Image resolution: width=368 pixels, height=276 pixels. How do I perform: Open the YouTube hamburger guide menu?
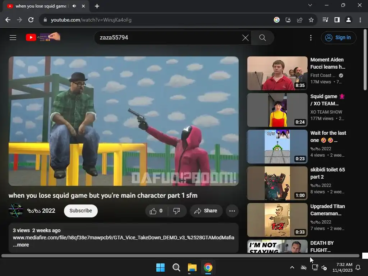pyautogui.click(x=13, y=37)
